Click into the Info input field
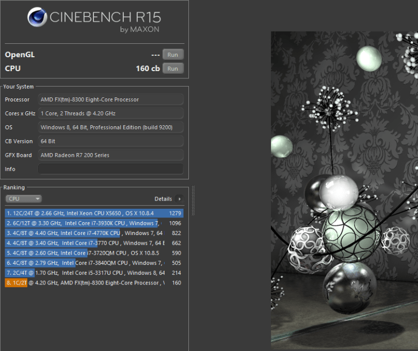 (x=110, y=169)
